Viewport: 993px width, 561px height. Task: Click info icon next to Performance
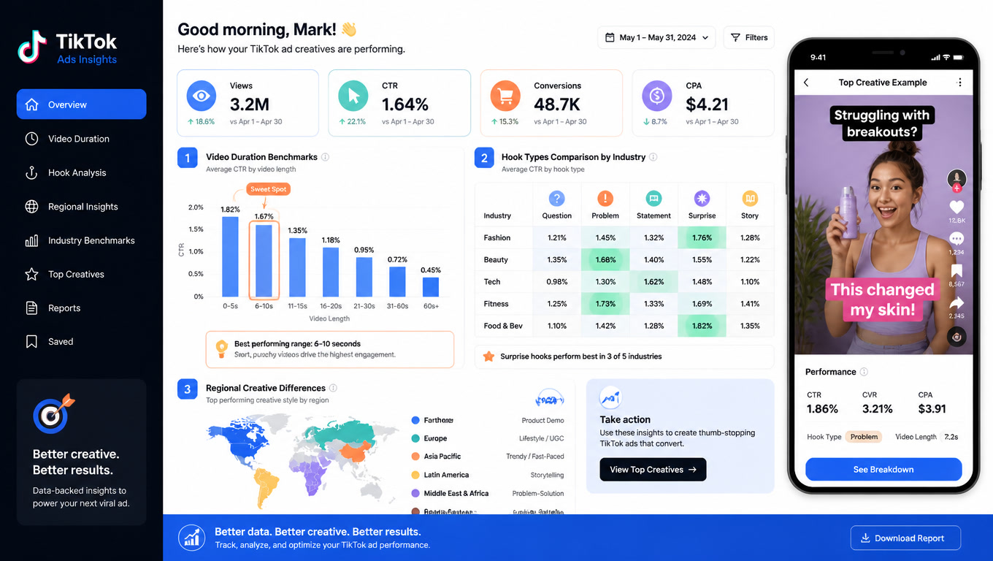click(x=864, y=372)
